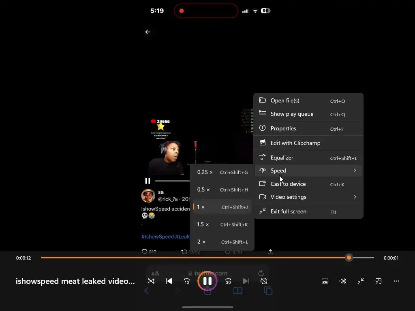Set playback speed to 0.5 ×

(222, 190)
